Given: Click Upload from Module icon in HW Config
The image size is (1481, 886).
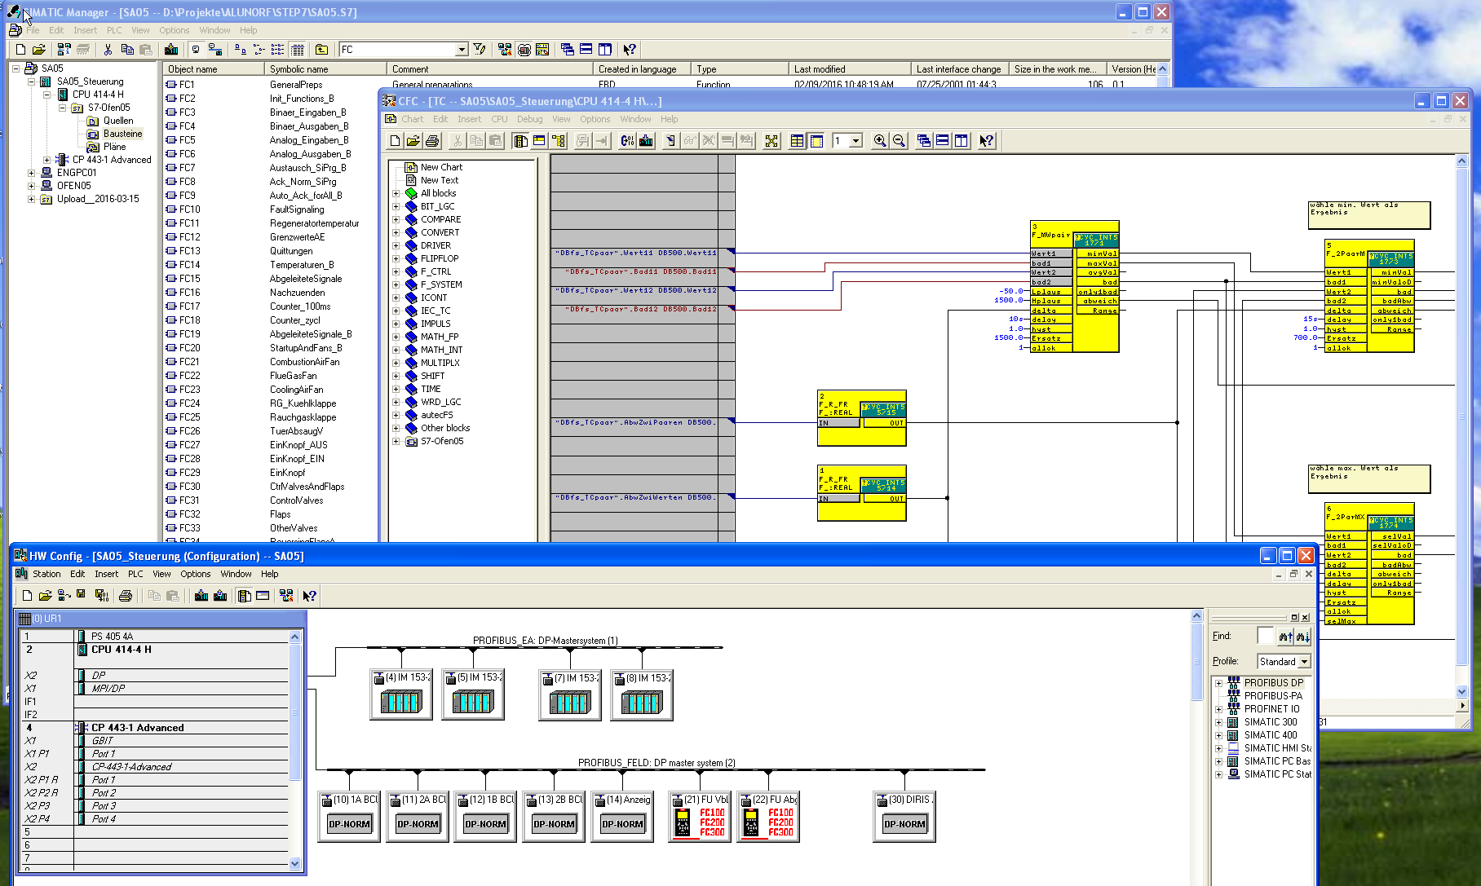Looking at the screenshot, I should pos(220,596).
